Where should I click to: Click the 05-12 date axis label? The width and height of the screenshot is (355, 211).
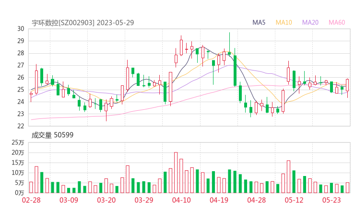pyautogui.click(x=294, y=200)
